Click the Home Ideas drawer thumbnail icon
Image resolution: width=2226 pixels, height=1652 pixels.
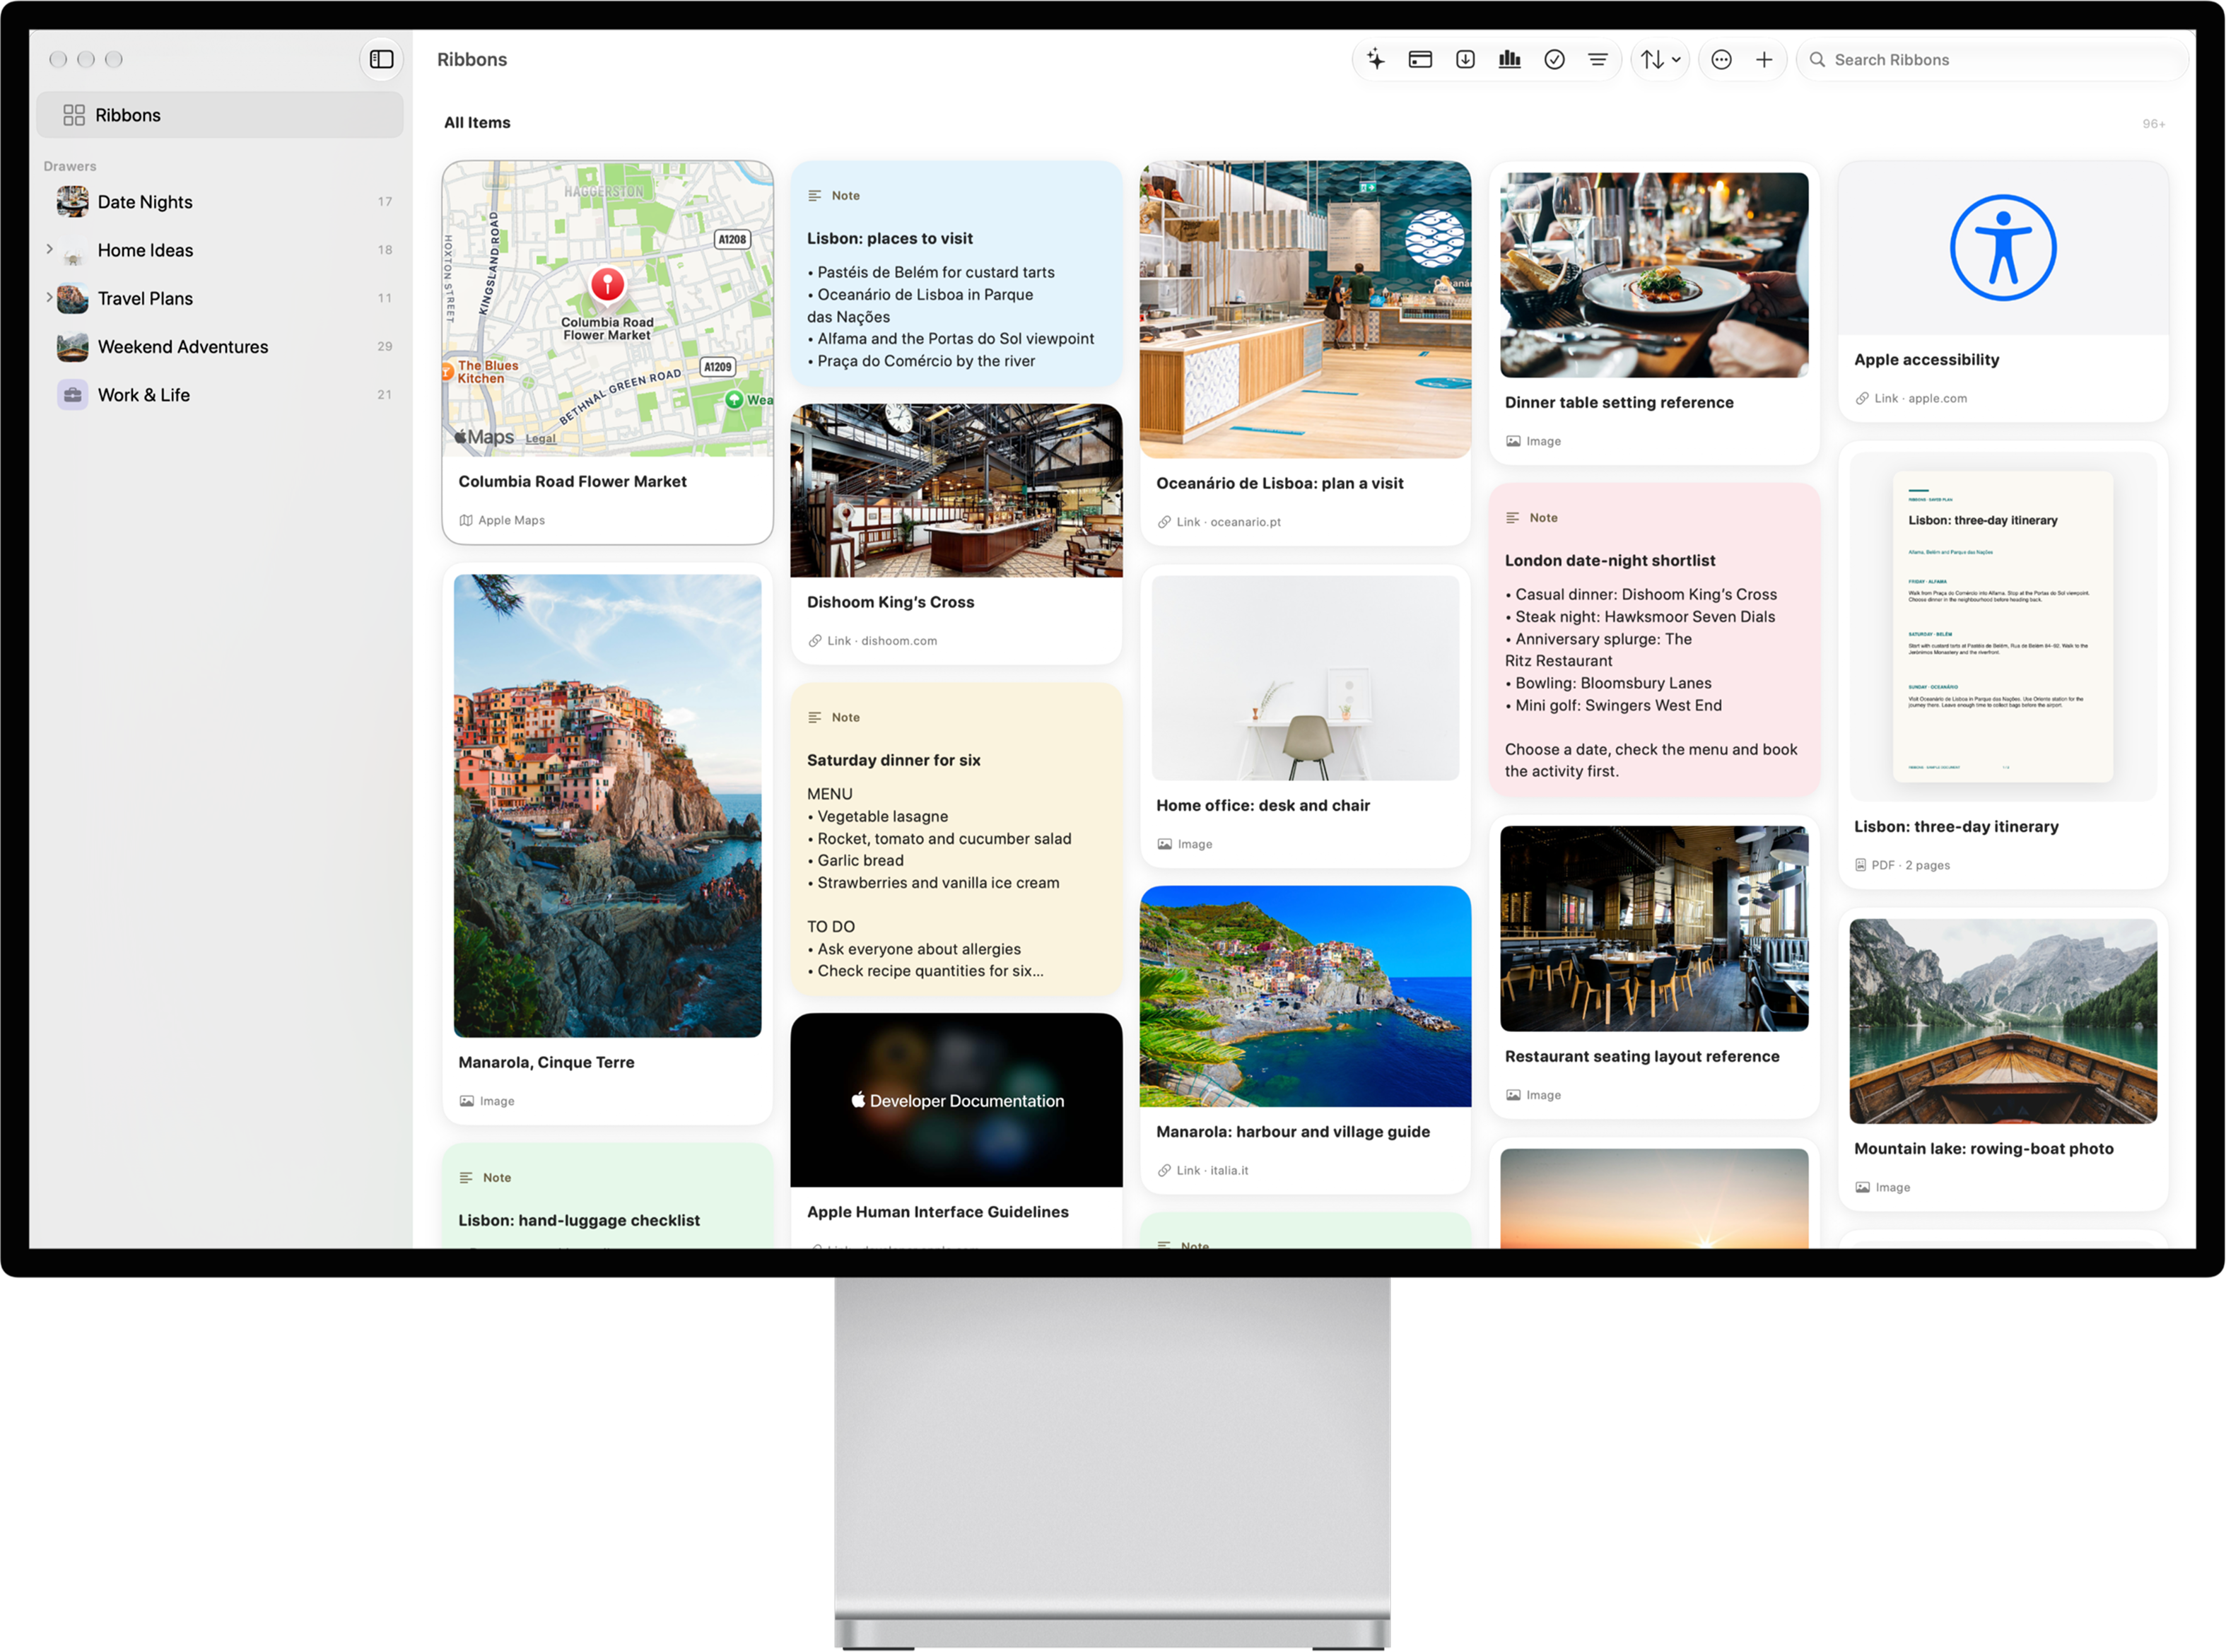click(72, 250)
